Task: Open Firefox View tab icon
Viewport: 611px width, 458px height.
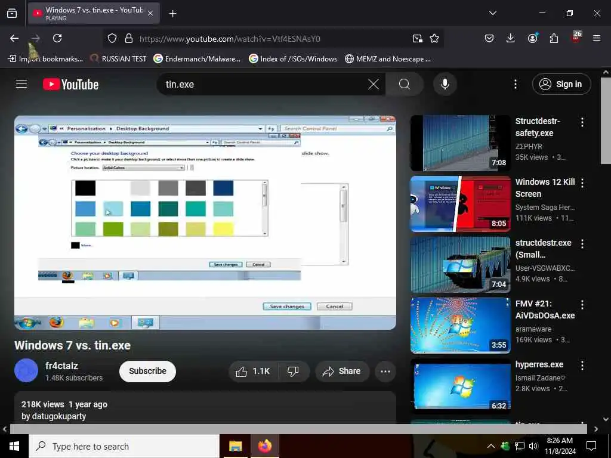Action: click(12, 13)
